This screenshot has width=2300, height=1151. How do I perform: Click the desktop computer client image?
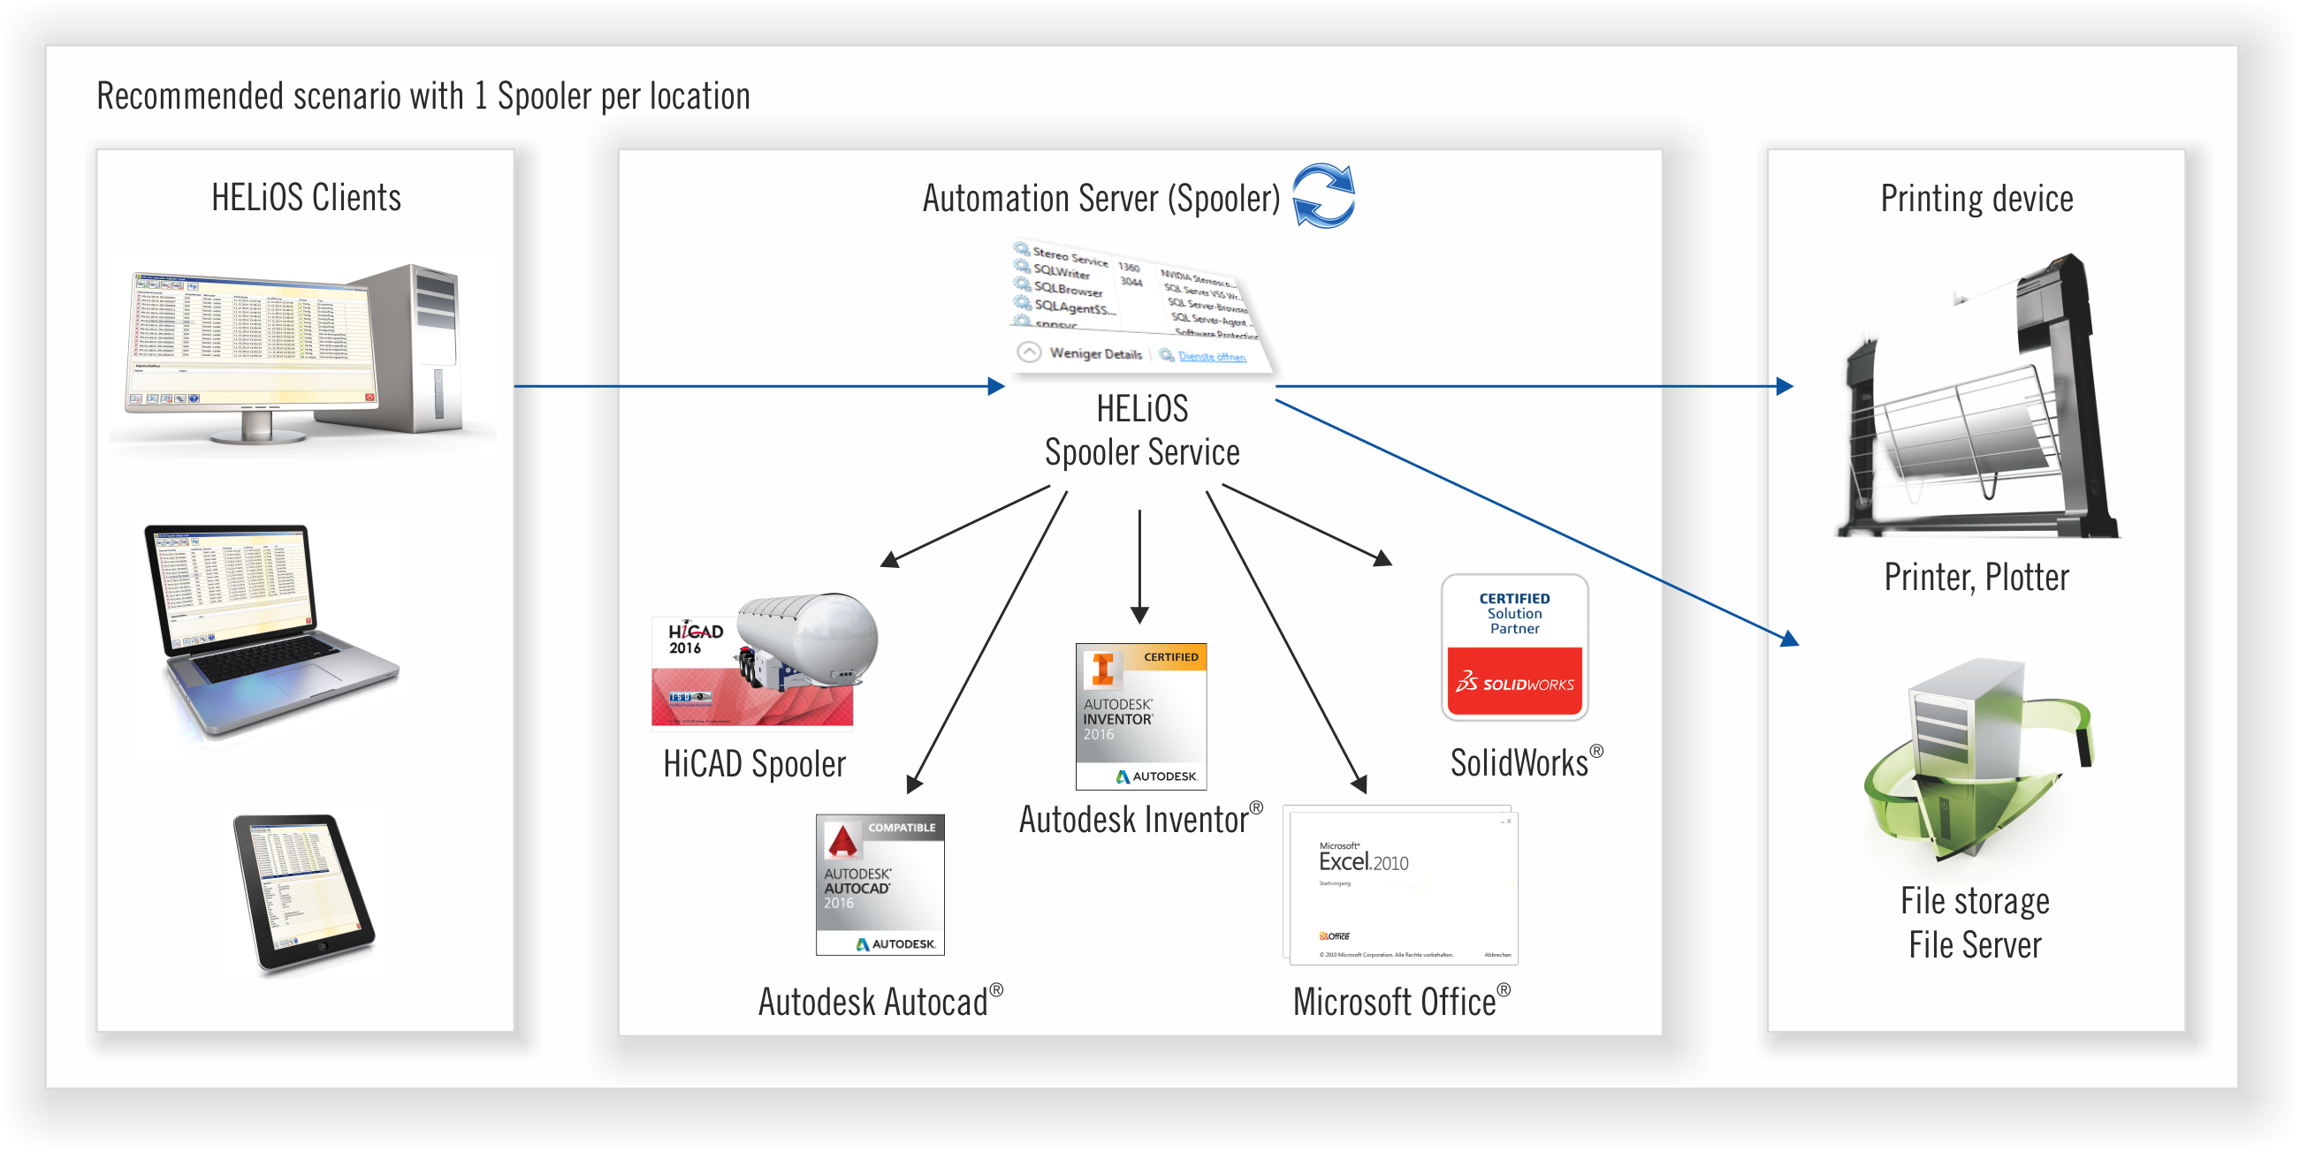tap(294, 355)
